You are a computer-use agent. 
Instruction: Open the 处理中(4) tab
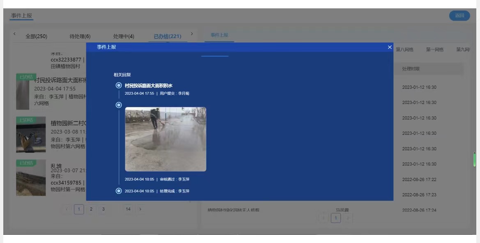click(124, 36)
